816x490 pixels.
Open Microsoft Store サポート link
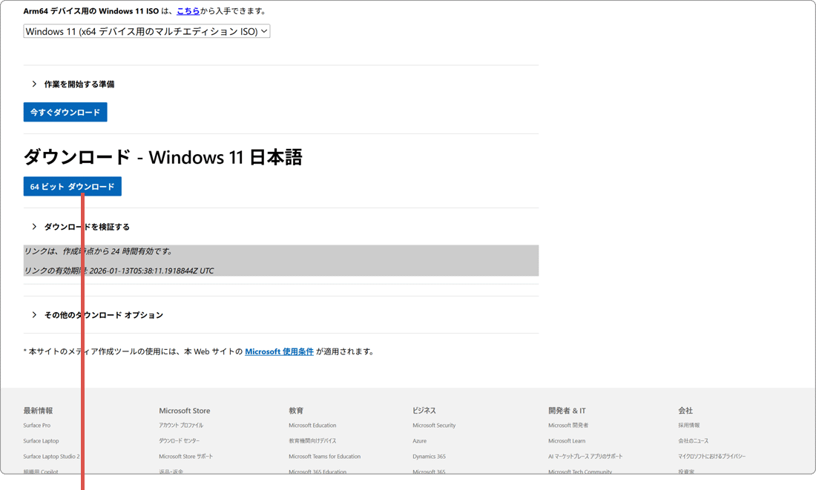coord(185,457)
